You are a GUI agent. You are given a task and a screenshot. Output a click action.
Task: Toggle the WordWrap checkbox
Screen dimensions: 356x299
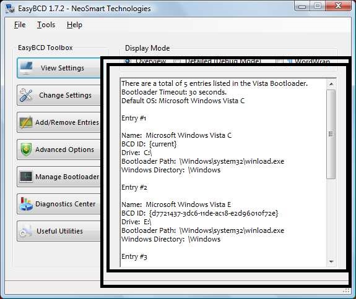[279, 61]
